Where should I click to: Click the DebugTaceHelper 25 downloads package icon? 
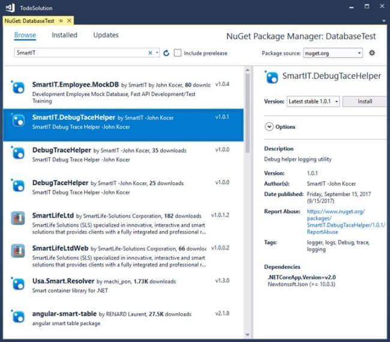pyautogui.click(x=18, y=186)
